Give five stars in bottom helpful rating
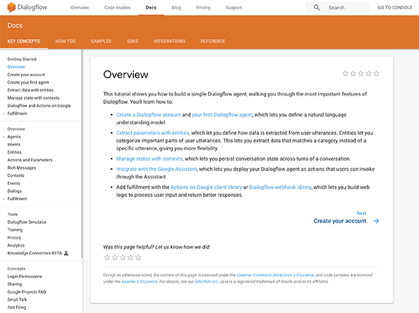The image size is (419, 313). click(x=138, y=257)
